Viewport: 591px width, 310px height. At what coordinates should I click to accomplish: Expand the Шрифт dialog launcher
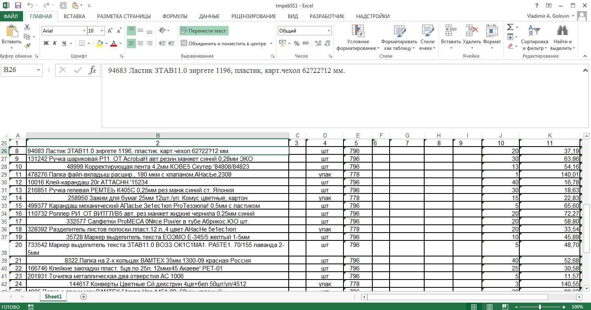[x=121, y=56]
